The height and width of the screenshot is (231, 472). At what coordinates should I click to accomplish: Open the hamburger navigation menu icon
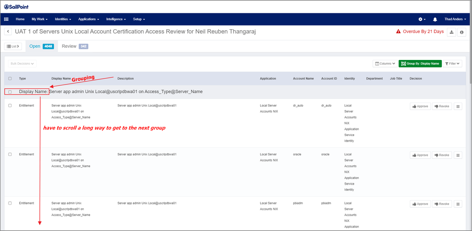[7, 19]
